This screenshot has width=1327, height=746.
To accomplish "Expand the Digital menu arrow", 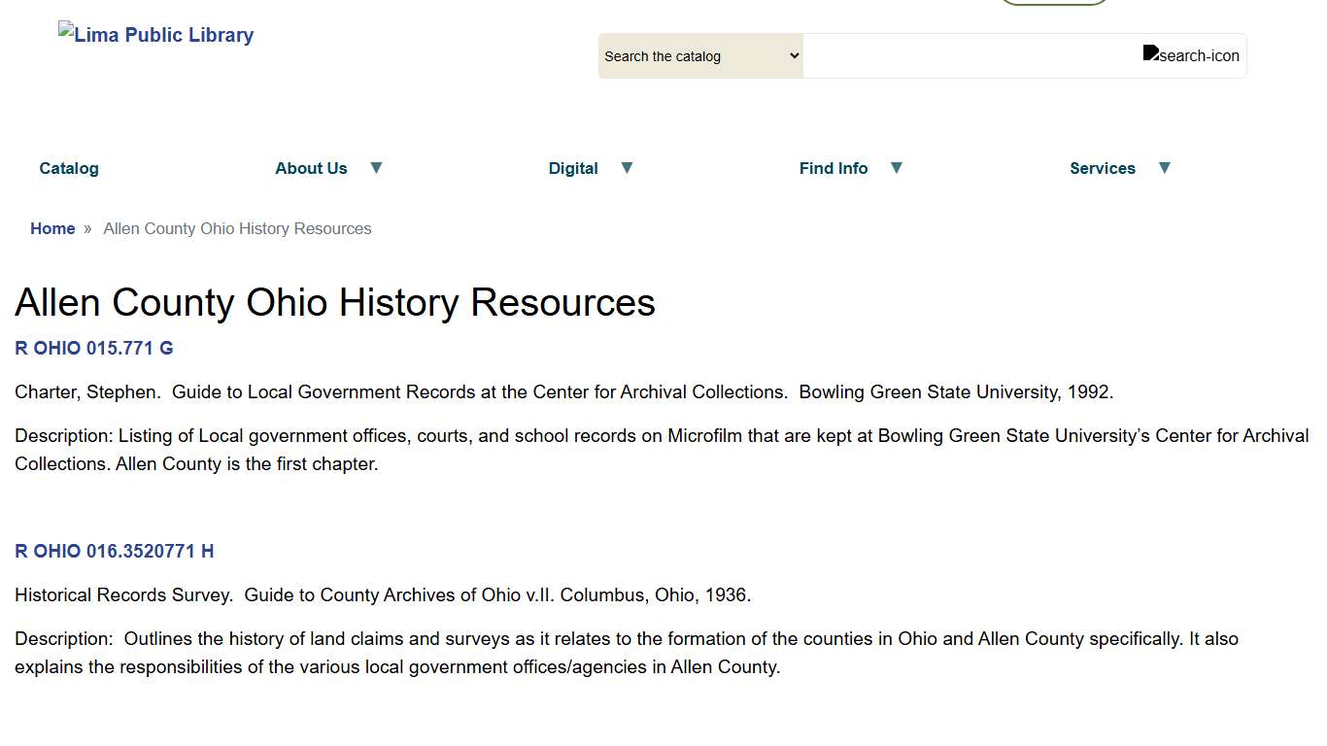I will coord(627,167).
